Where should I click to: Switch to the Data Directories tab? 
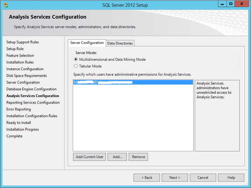click(120, 43)
